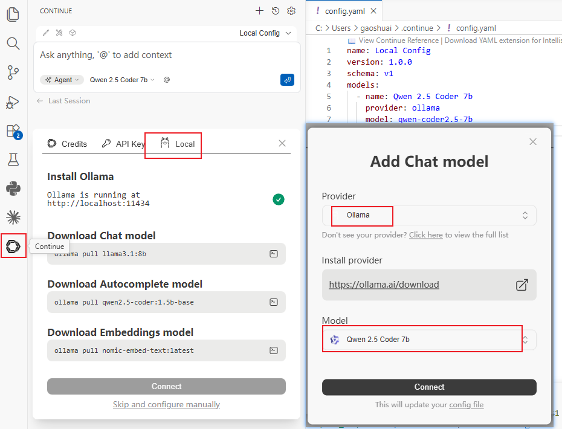
Task: Start a new Continue session with plus
Action: point(259,11)
